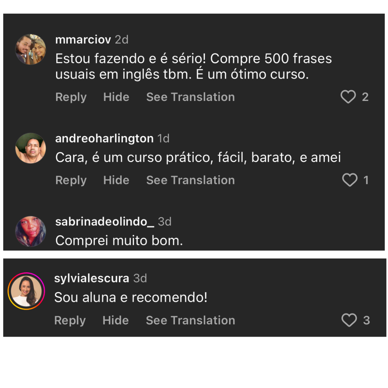The image size is (388, 388).
Task: Tap sabrinadeolindo_'s profile picture
Action: [31, 231]
